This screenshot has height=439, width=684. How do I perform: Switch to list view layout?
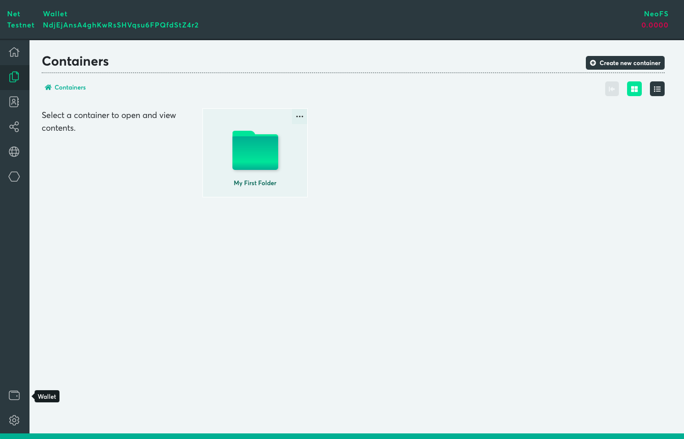(657, 89)
